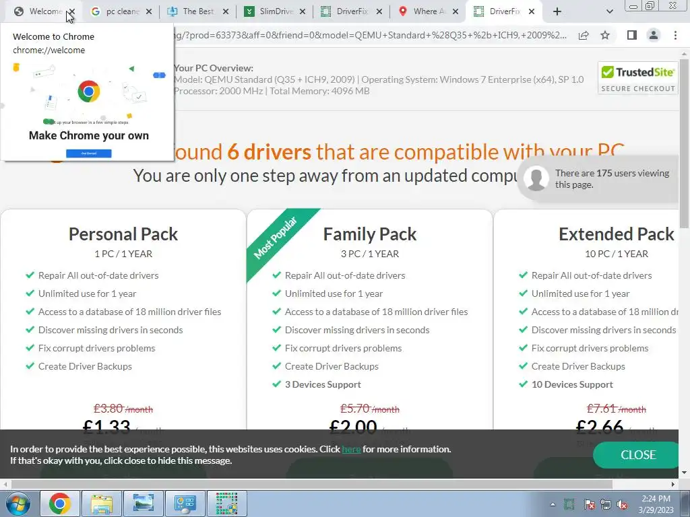Image resolution: width=690 pixels, height=517 pixels.
Task: Click the users viewing notification avatar
Action: (536, 178)
